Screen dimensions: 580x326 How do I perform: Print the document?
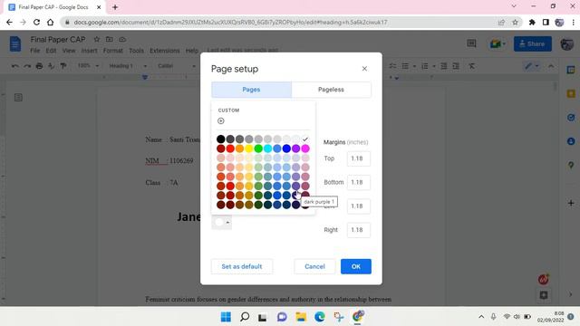click(39, 66)
